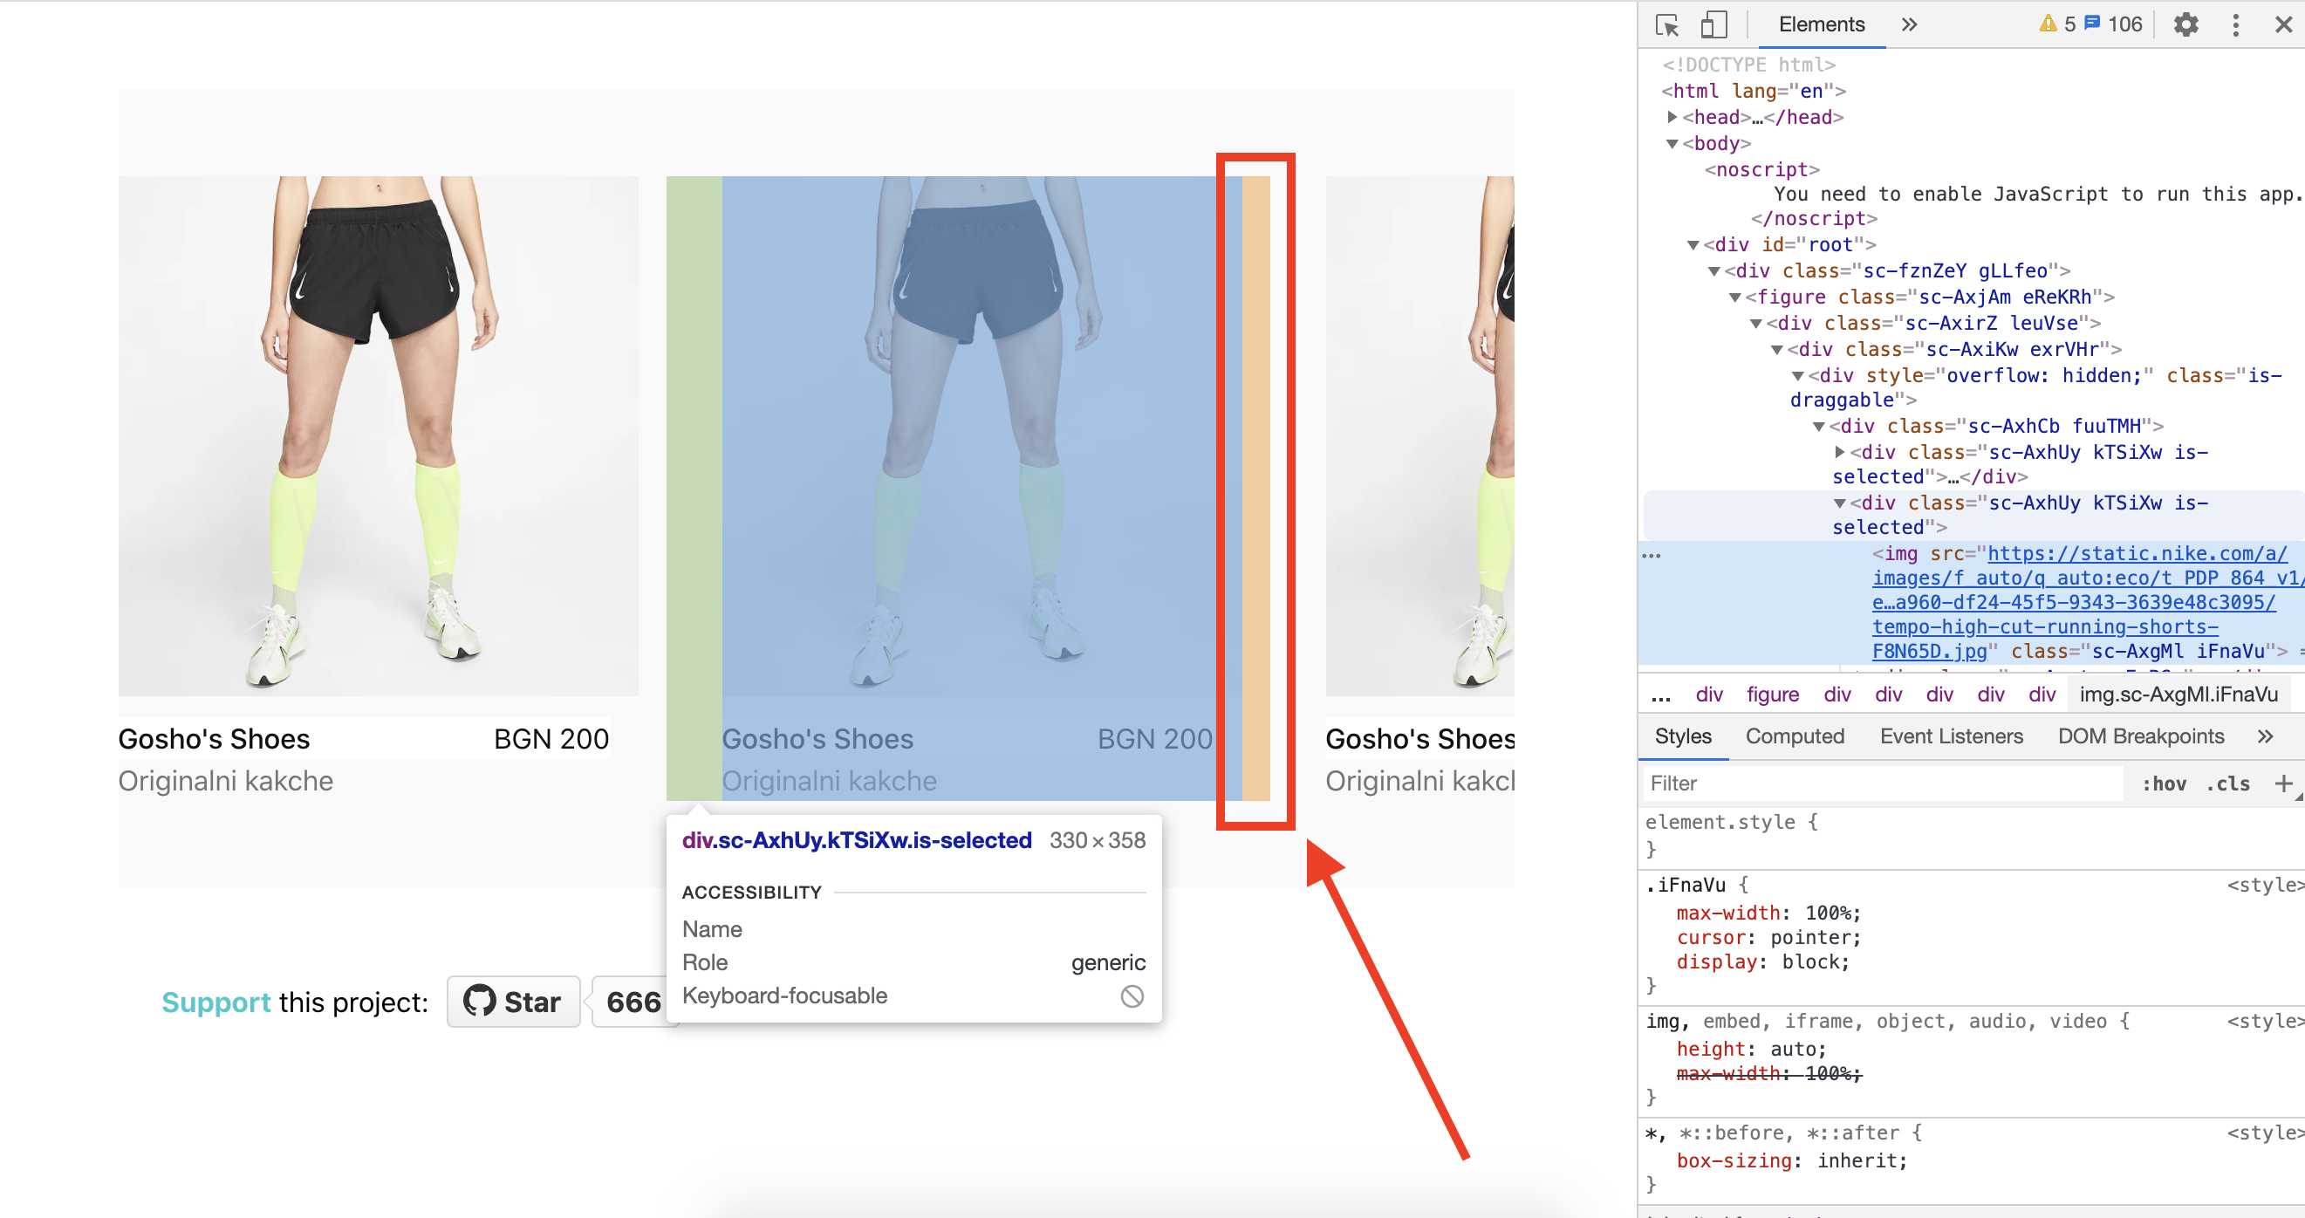Screen dimensions: 2305x1218
Task: Collapse the sc-fznZeY gLLfeo div
Action: coord(1713,270)
